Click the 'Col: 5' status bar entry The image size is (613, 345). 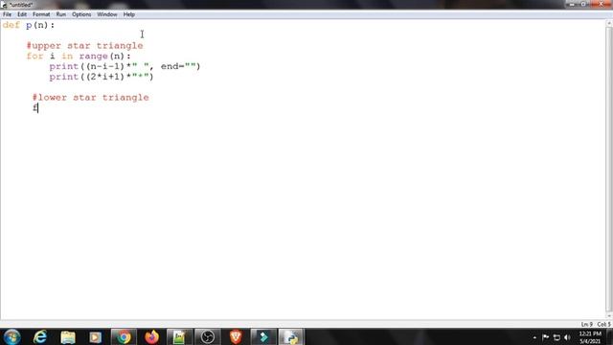[603, 324]
